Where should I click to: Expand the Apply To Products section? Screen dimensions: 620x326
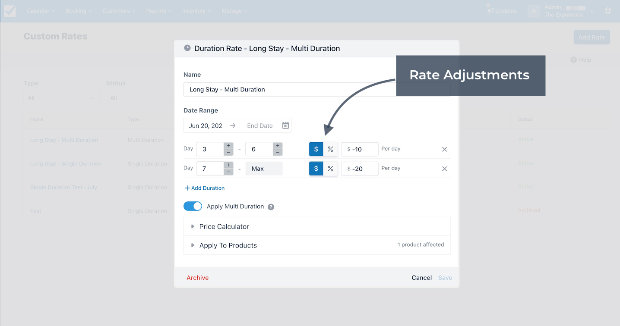coord(317,245)
